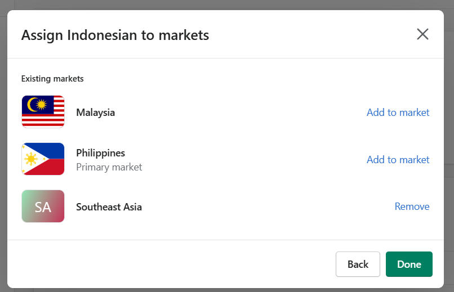Select the Philippines market name

100,153
